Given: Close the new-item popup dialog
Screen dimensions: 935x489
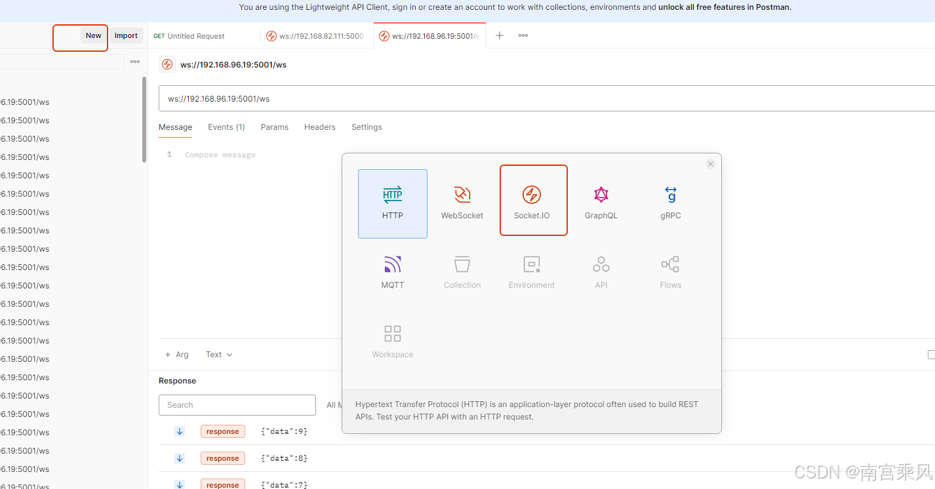Looking at the screenshot, I should point(711,164).
